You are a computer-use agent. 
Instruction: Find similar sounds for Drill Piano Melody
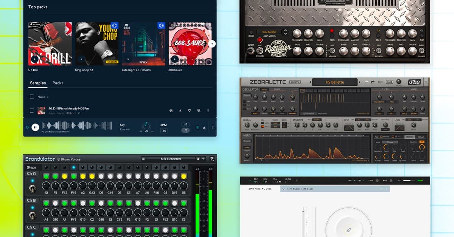pos(171,110)
